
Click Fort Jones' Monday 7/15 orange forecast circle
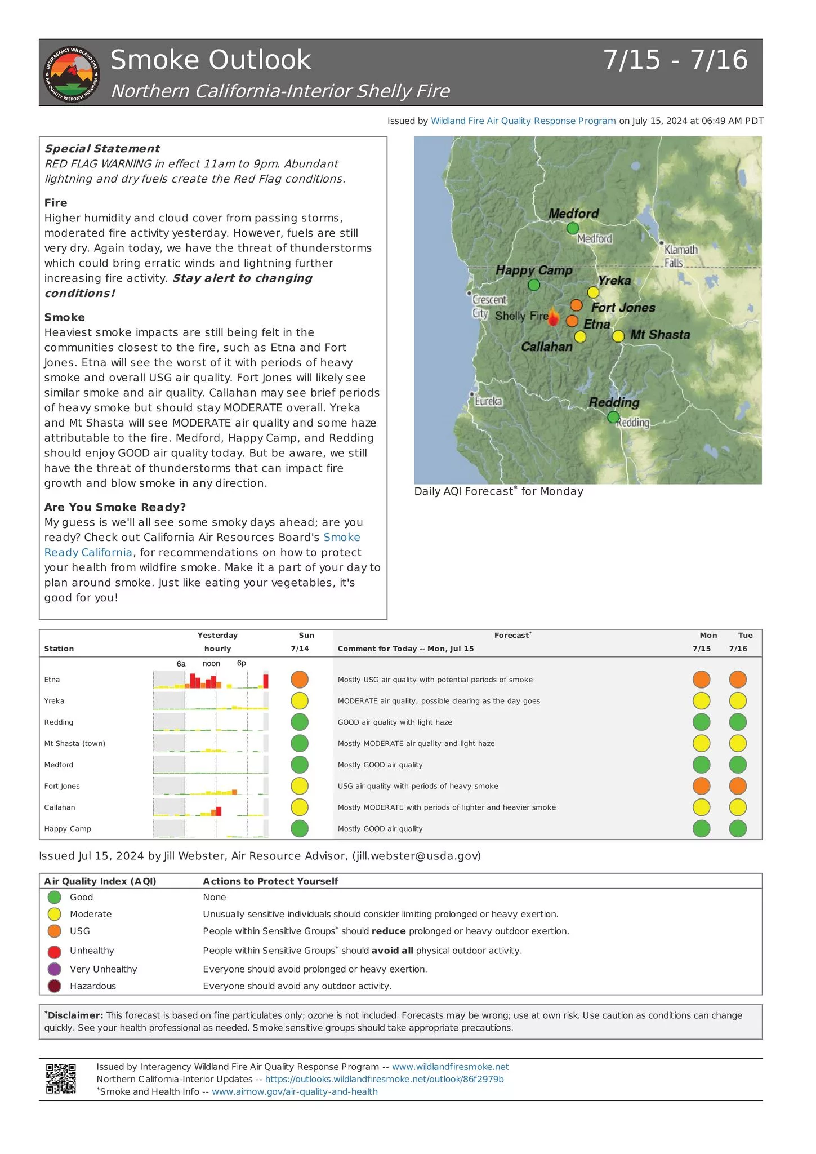702,785
